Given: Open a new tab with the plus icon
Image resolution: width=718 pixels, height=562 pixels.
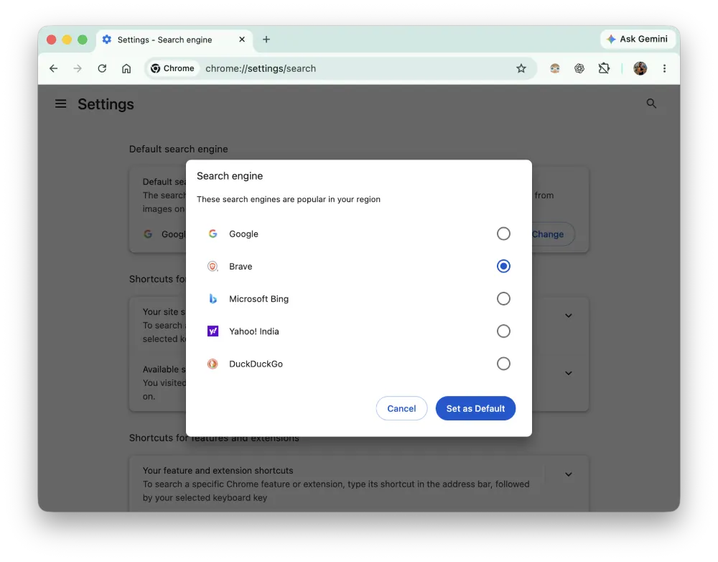Looking at the screenshot, I should (x=266, y=40).
